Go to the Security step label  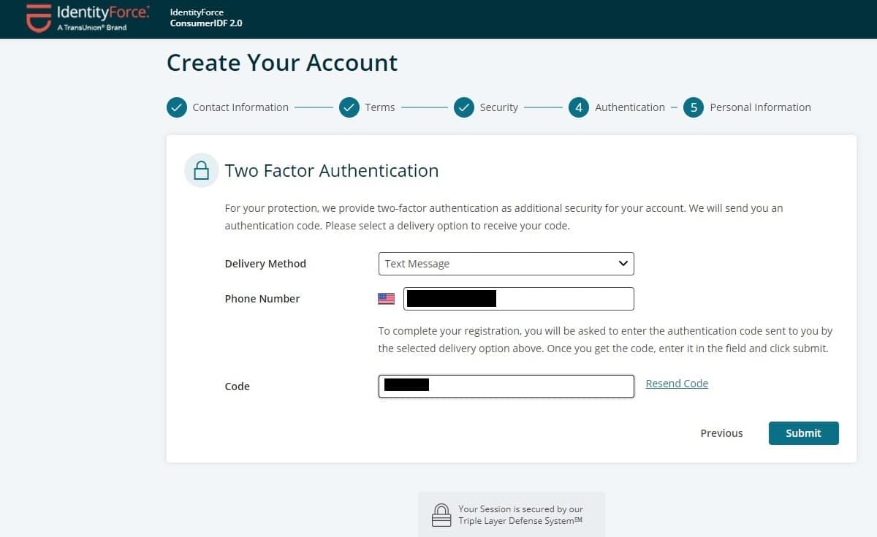tap(499, 107)
